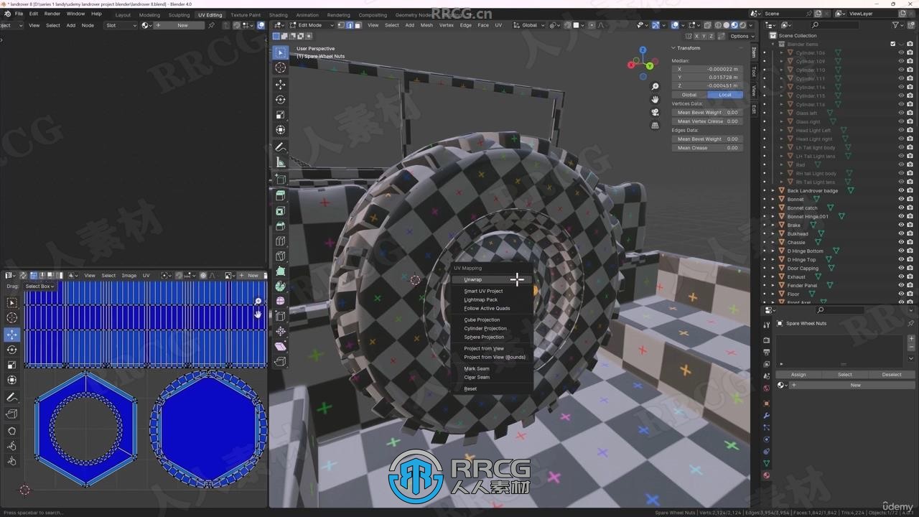Switch orthographic/perspective grid icon
The width and height of the screenshot is (919, 517).
tap(655, 126)
